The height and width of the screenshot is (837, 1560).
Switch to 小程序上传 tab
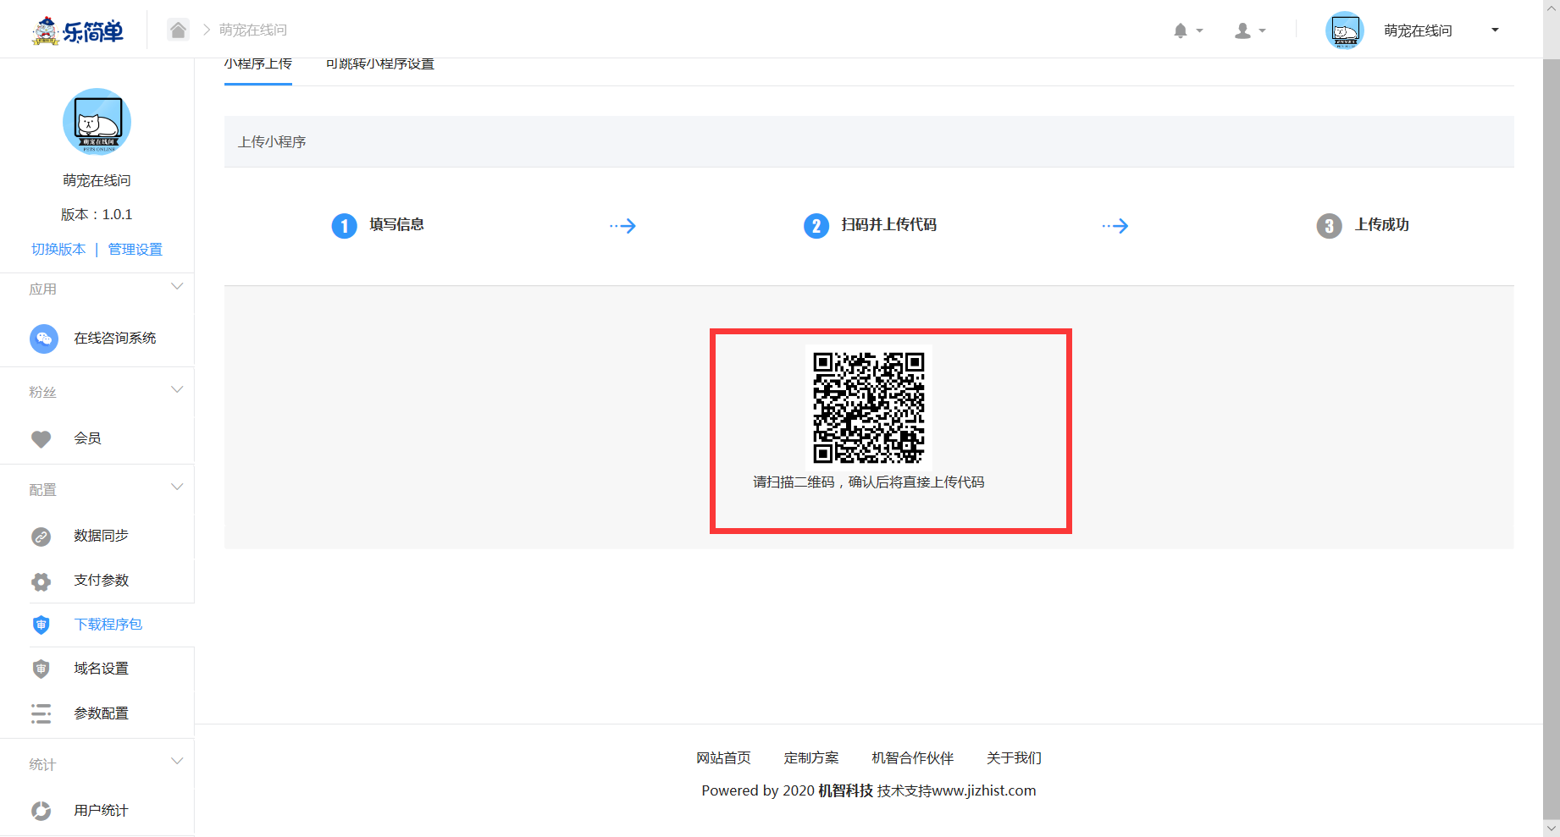tap(258, 64)
